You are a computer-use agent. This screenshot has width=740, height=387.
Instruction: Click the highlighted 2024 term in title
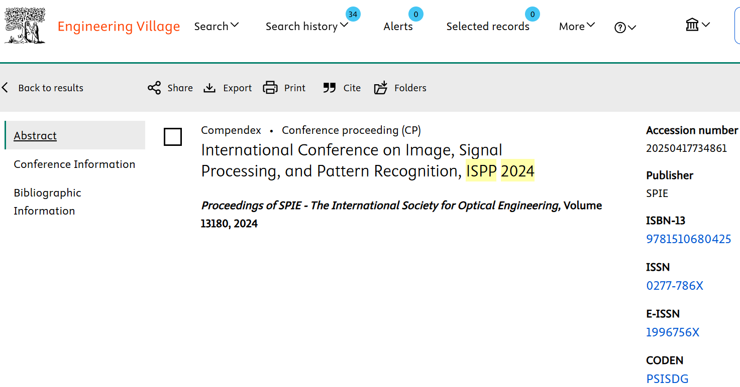pyautogui.click(x=517, y=171)
